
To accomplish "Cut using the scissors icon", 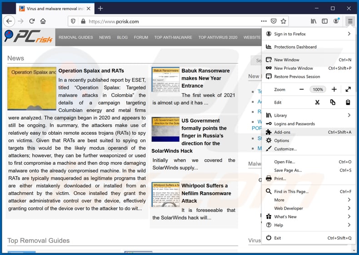I will [x=317, y=102].
